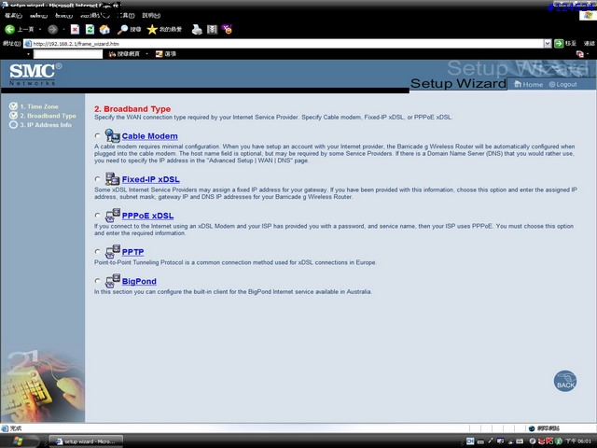Open the third menu in the menu bar

click(x=63, y=16)
